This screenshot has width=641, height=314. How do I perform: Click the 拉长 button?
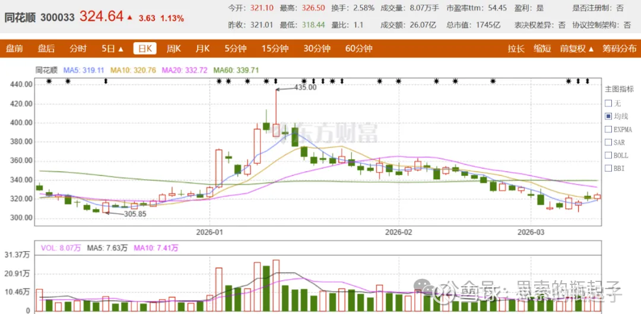coord(516,49)
